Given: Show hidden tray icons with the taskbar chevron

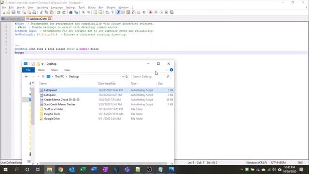Looking at the screenshot, I should pyautogui.click(x=241, y=170).
